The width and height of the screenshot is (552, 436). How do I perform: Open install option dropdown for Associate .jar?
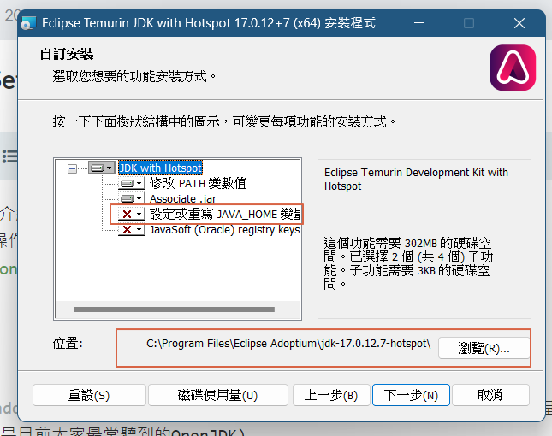(131, 198)
